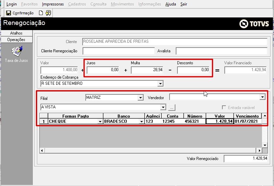Click the Valor 1.400,00 field
274x186 pixels.
point(59,70)
